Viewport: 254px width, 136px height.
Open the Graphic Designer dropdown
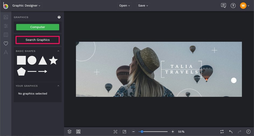click(26, 5)
